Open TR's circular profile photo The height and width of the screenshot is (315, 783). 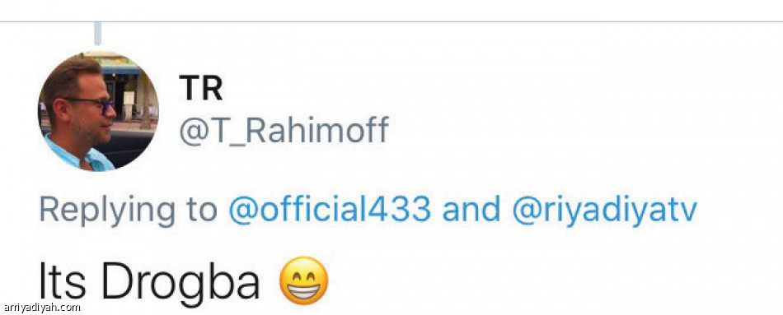point(98,111)
